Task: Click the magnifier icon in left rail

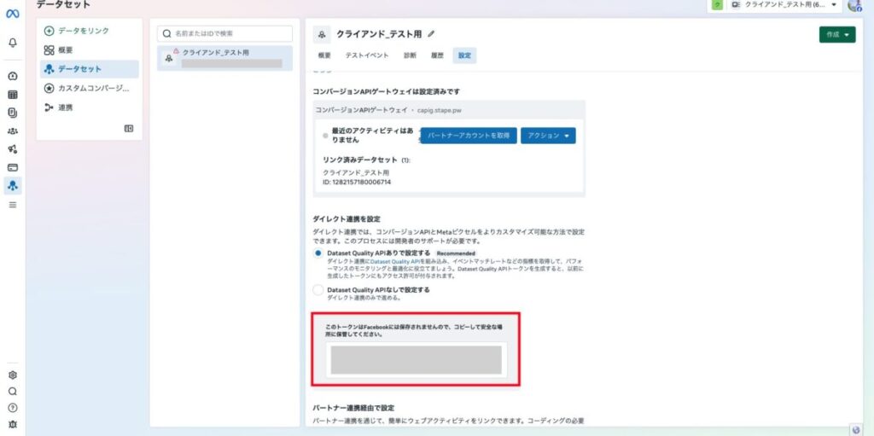Action: point(13,392)
